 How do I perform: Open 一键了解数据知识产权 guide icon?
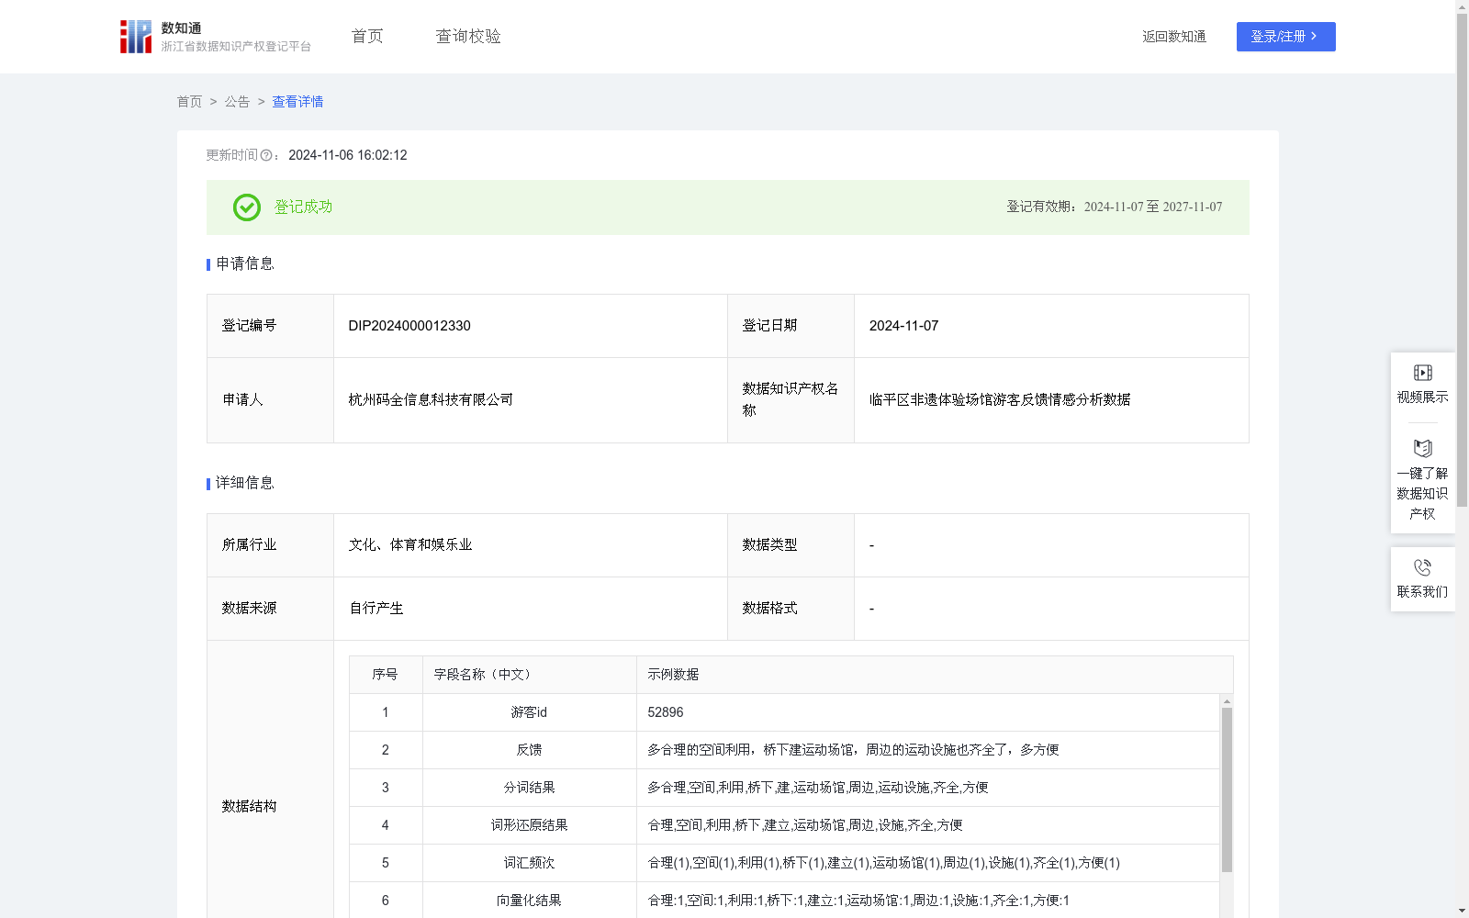point(1422,448)
